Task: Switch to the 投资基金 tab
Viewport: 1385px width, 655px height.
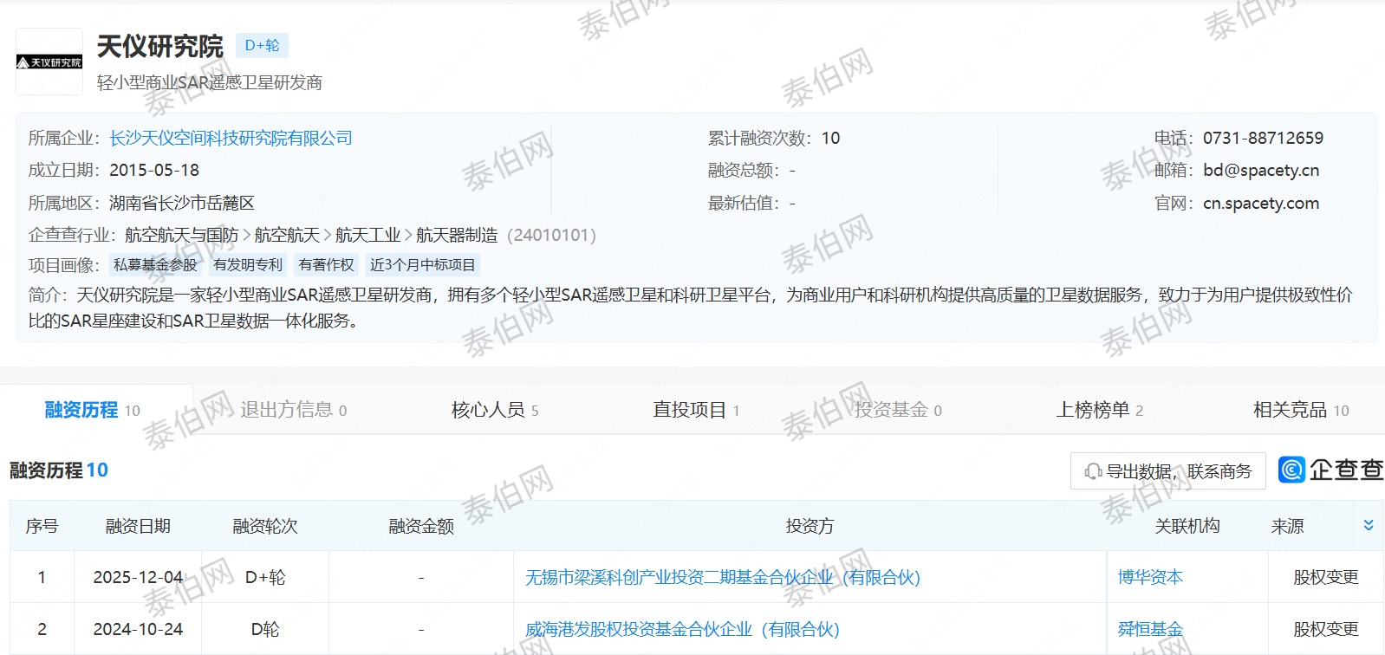Action: (897, 410)
